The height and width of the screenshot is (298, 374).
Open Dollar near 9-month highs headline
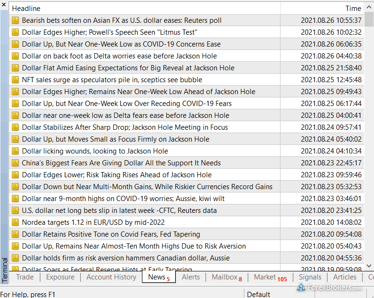tap(123, 199)
